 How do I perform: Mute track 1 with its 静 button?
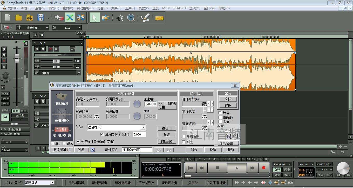click(x=43, y=49)
